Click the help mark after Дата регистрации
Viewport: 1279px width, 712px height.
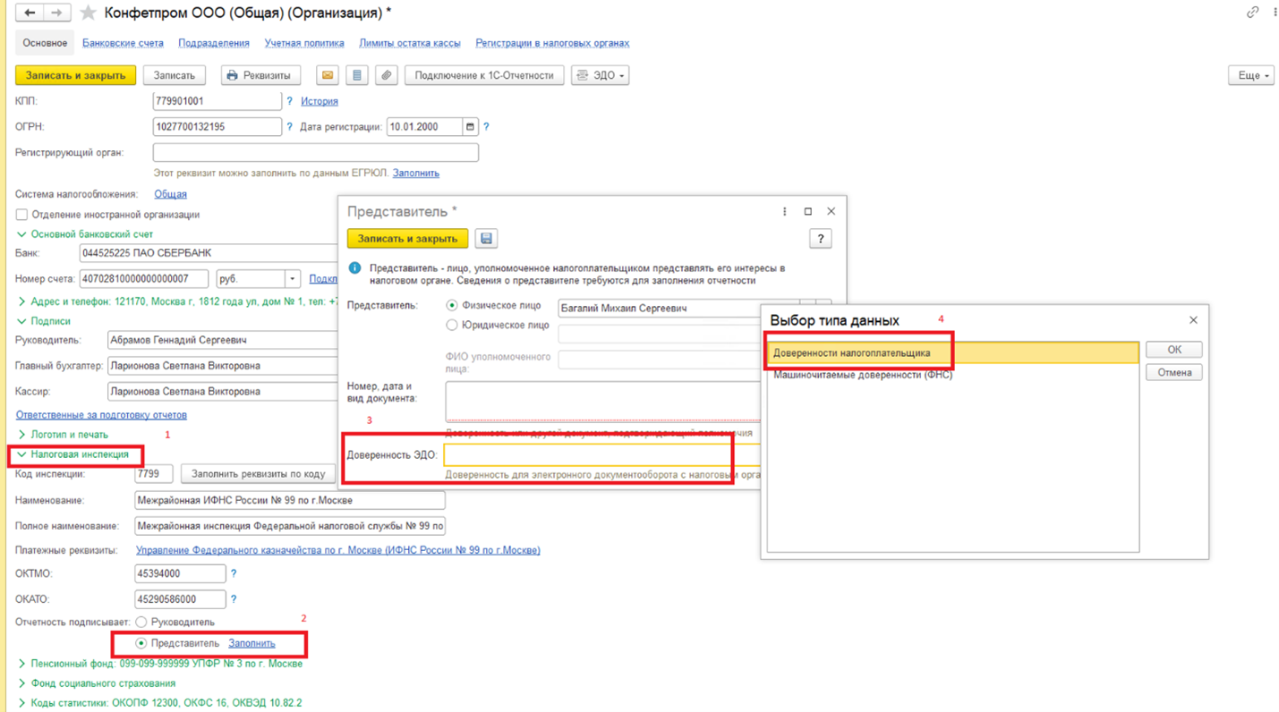(x=486, y=127)
